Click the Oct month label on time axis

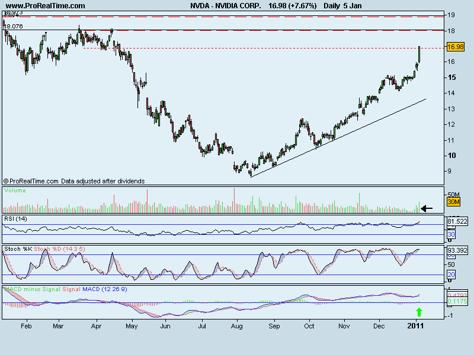tap(309, 326)
